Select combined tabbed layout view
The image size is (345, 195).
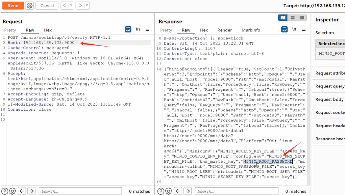coord(302,18)
